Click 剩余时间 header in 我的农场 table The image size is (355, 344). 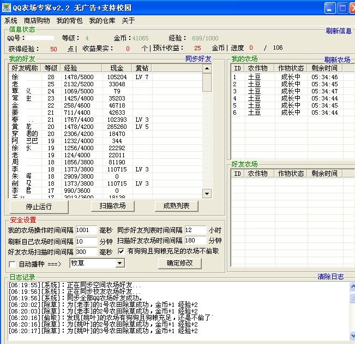point(324,68)
